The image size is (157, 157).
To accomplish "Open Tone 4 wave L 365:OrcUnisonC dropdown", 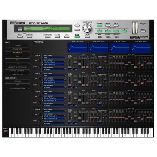I will (x=55, y=116).
